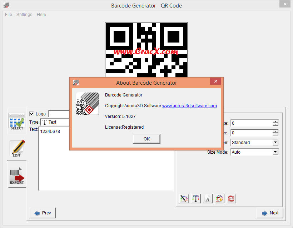The image size is (293, 228).
Task: Click the red refresh arrows icon
Action: [231, 199]
